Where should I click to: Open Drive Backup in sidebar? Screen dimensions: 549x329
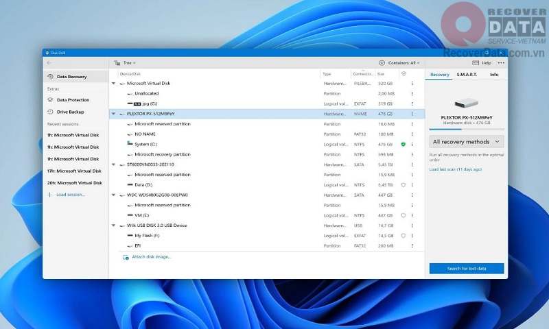point(70,112)
